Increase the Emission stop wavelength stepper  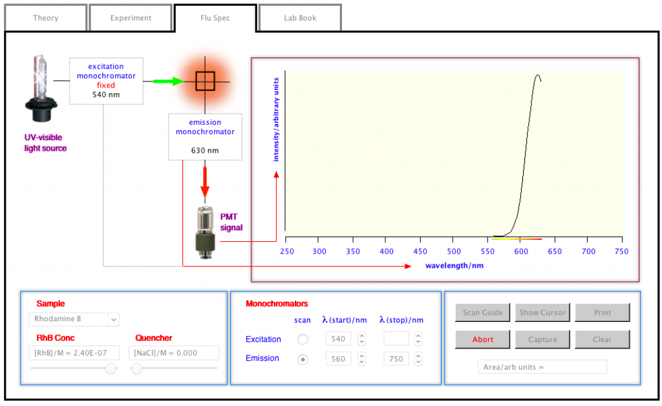418,356
